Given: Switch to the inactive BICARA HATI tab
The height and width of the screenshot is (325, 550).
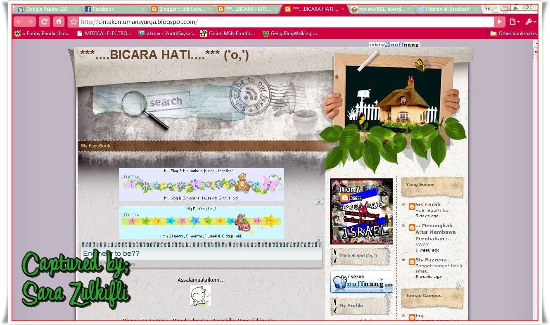Looking at the screenshot, I should [249, 9].
